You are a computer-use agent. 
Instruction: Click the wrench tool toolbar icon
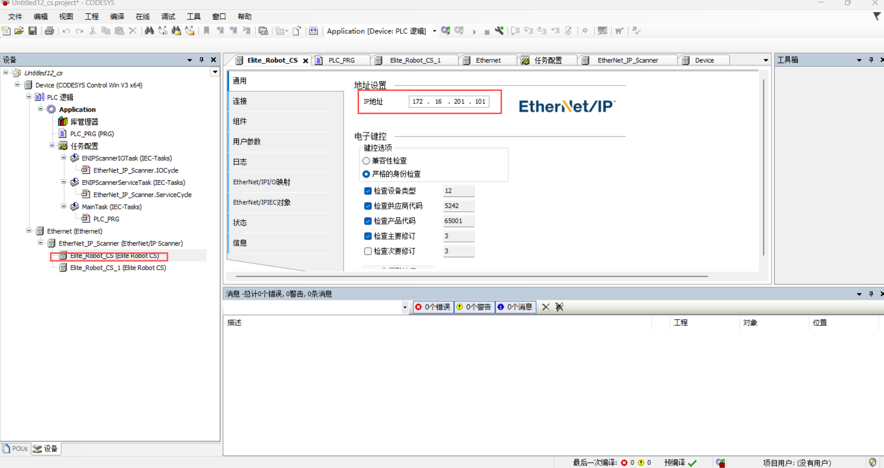(x=499, y=31)
